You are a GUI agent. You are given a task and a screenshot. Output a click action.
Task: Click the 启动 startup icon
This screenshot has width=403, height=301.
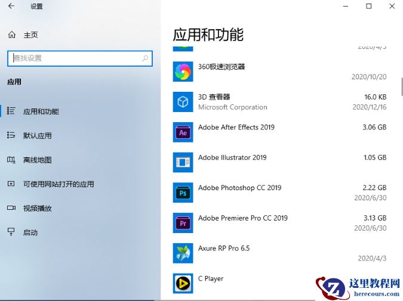(11, 232)
